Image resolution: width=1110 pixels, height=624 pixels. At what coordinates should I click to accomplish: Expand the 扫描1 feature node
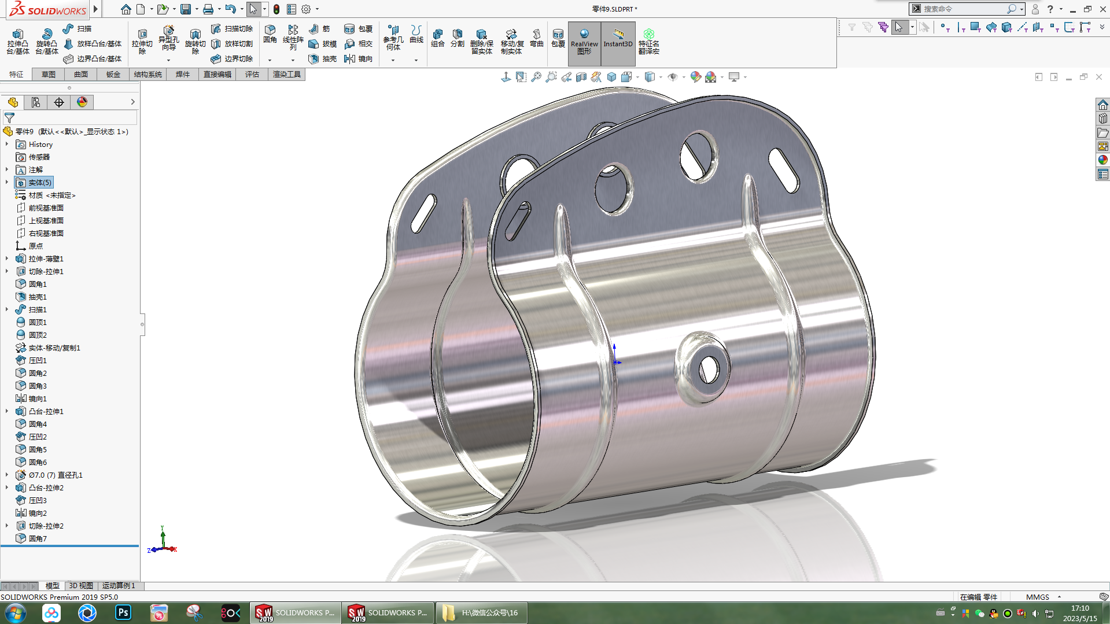point(7,309)
